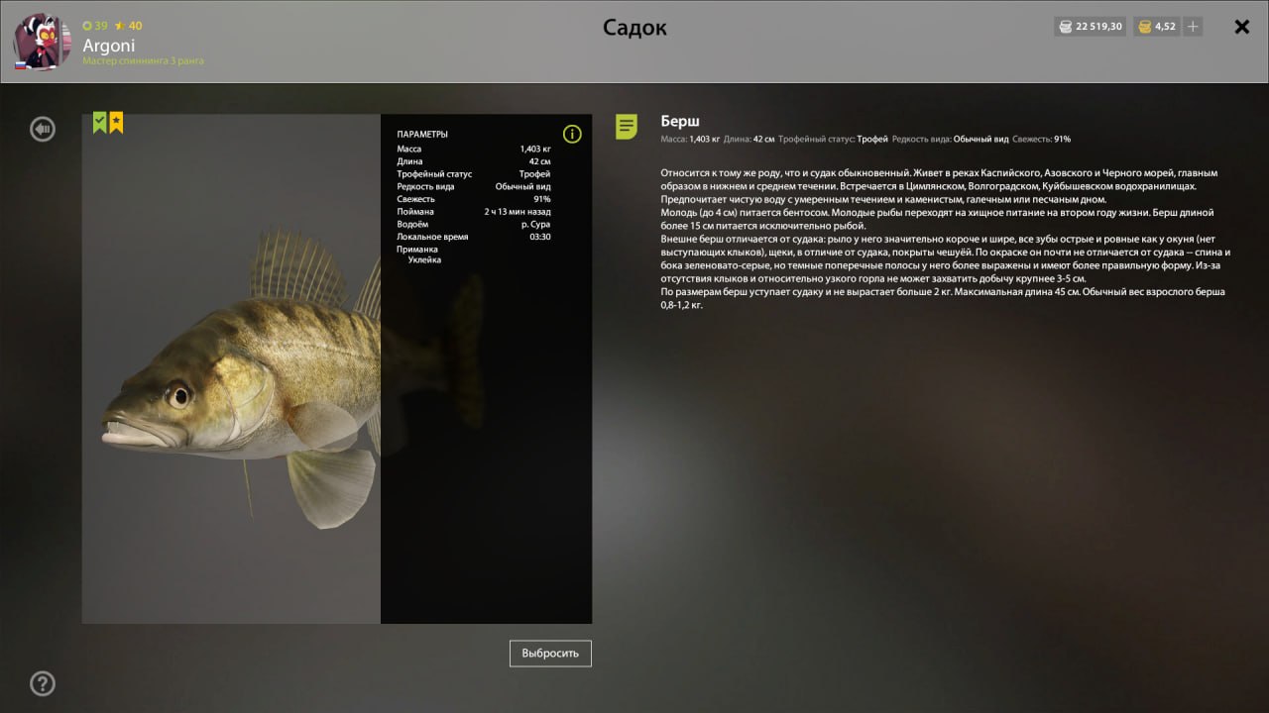
Task: Click the player name Argoni
Action: (109, 46)
